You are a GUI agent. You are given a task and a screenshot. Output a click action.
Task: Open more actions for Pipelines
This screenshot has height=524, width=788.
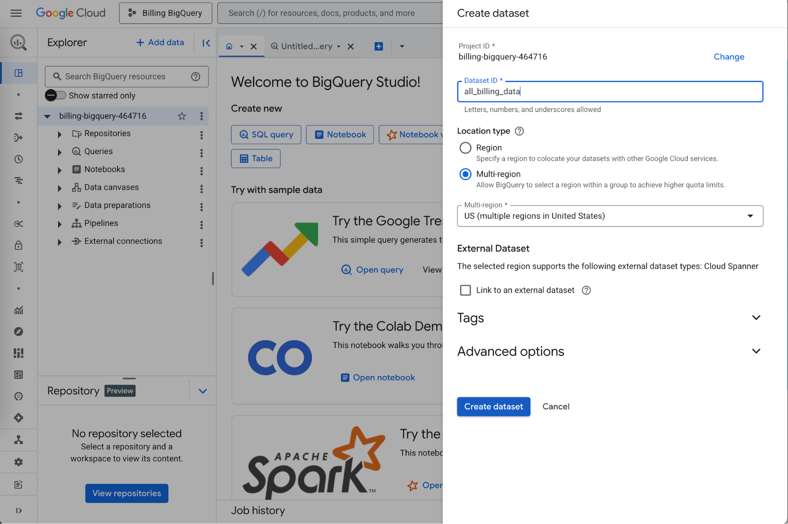[x=201, y=225]
